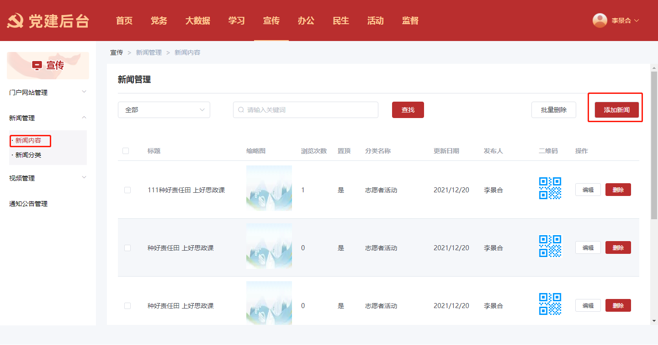The image size is (658, 345).
Task: Click the QR code in the third news row
Action: pyautogui.click(x=550, y=304)
